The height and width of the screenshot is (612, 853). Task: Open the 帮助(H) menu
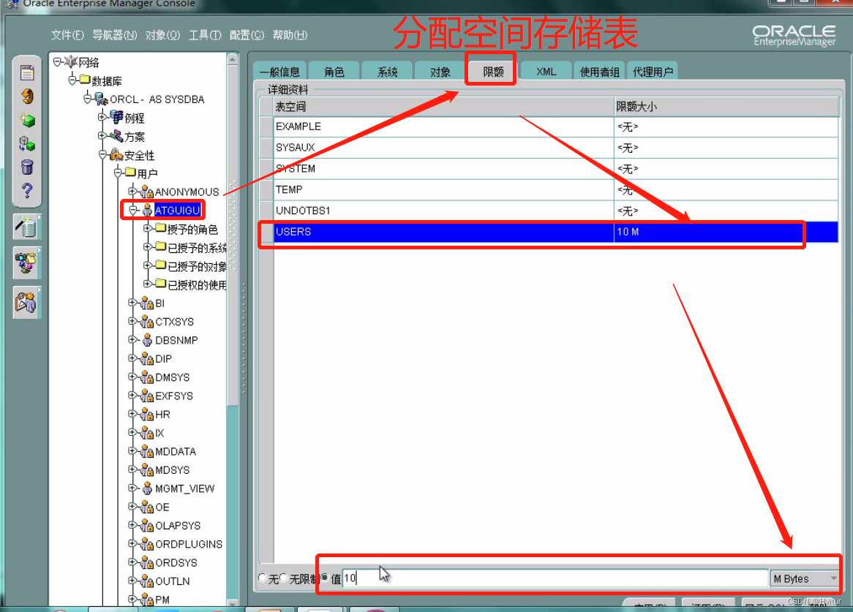[290, 35]
